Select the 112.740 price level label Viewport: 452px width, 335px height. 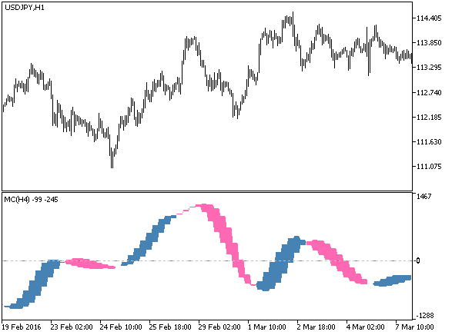[429, 93]
